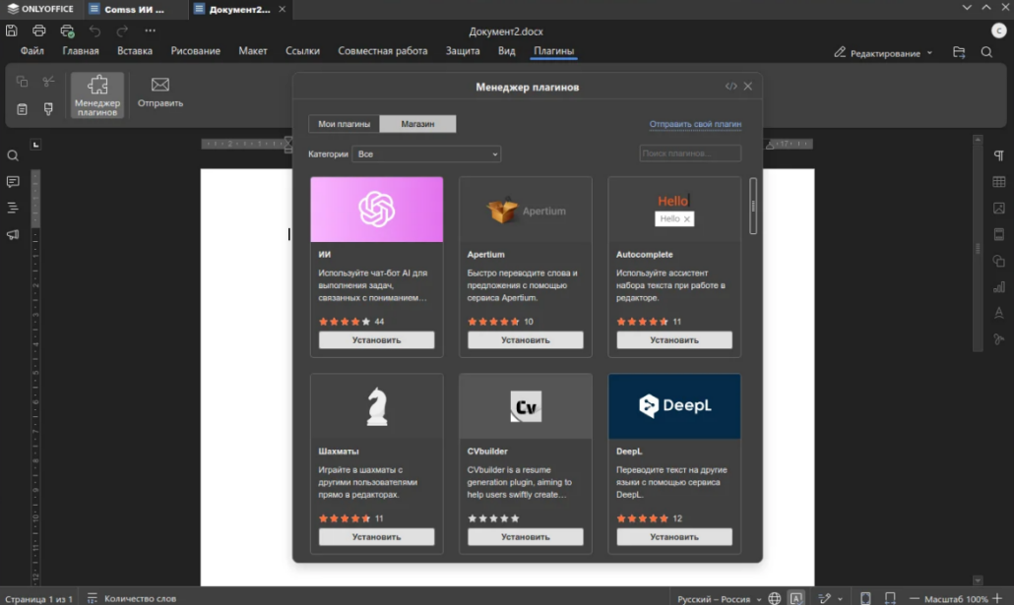This screenshot has width=1014, height=605.
Task: Open Signature settings icon in right sidebar
Action: pos(999,339)
